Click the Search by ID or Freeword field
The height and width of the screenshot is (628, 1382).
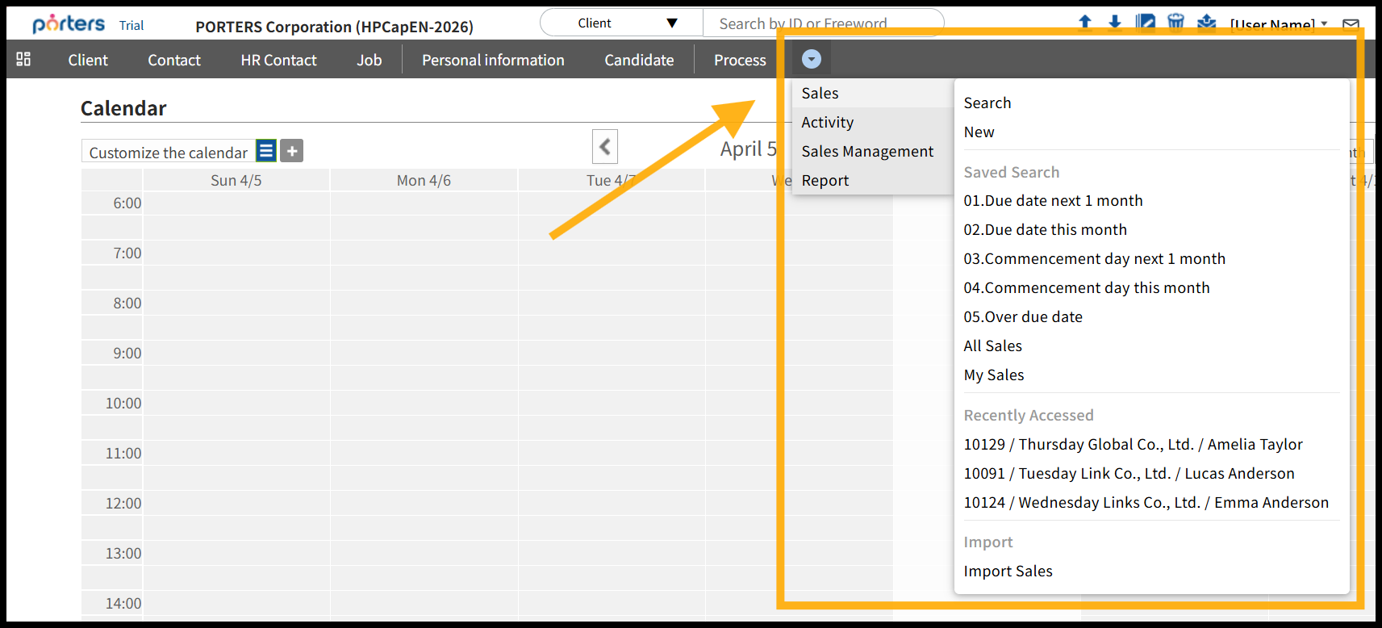(823, 23)
